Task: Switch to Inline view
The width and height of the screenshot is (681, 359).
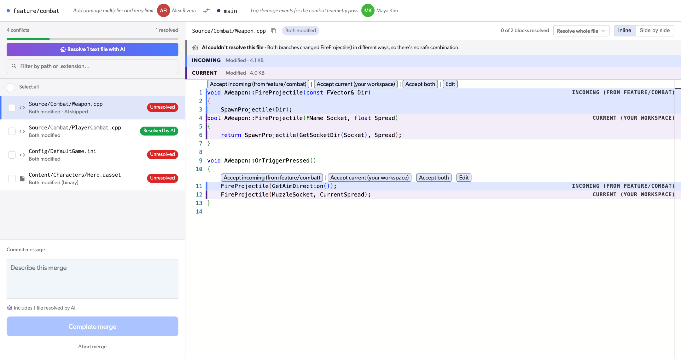Action: point(624,31)
